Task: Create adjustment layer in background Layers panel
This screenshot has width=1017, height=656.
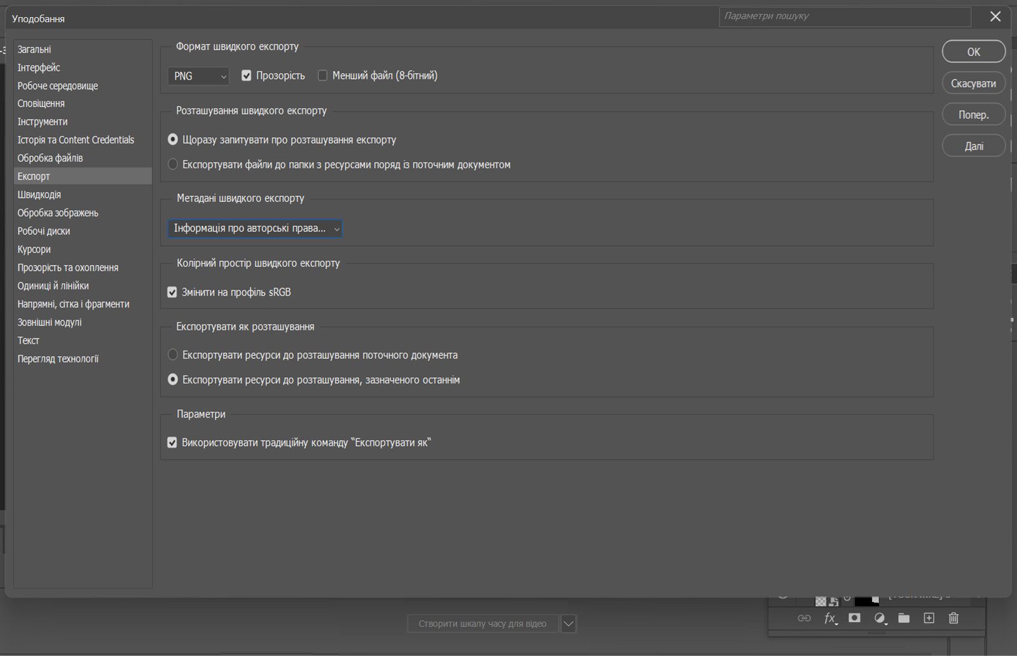Action: 880,619
